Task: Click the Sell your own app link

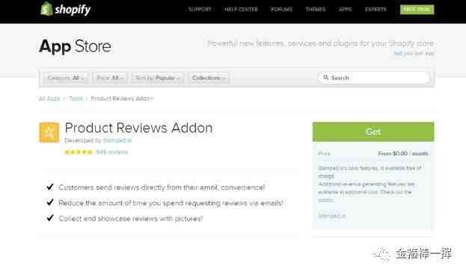Action: (414, 53)
